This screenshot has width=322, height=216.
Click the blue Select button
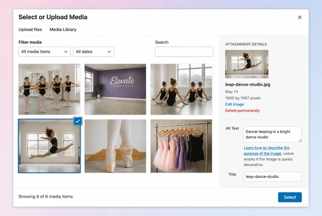(290, 197)
